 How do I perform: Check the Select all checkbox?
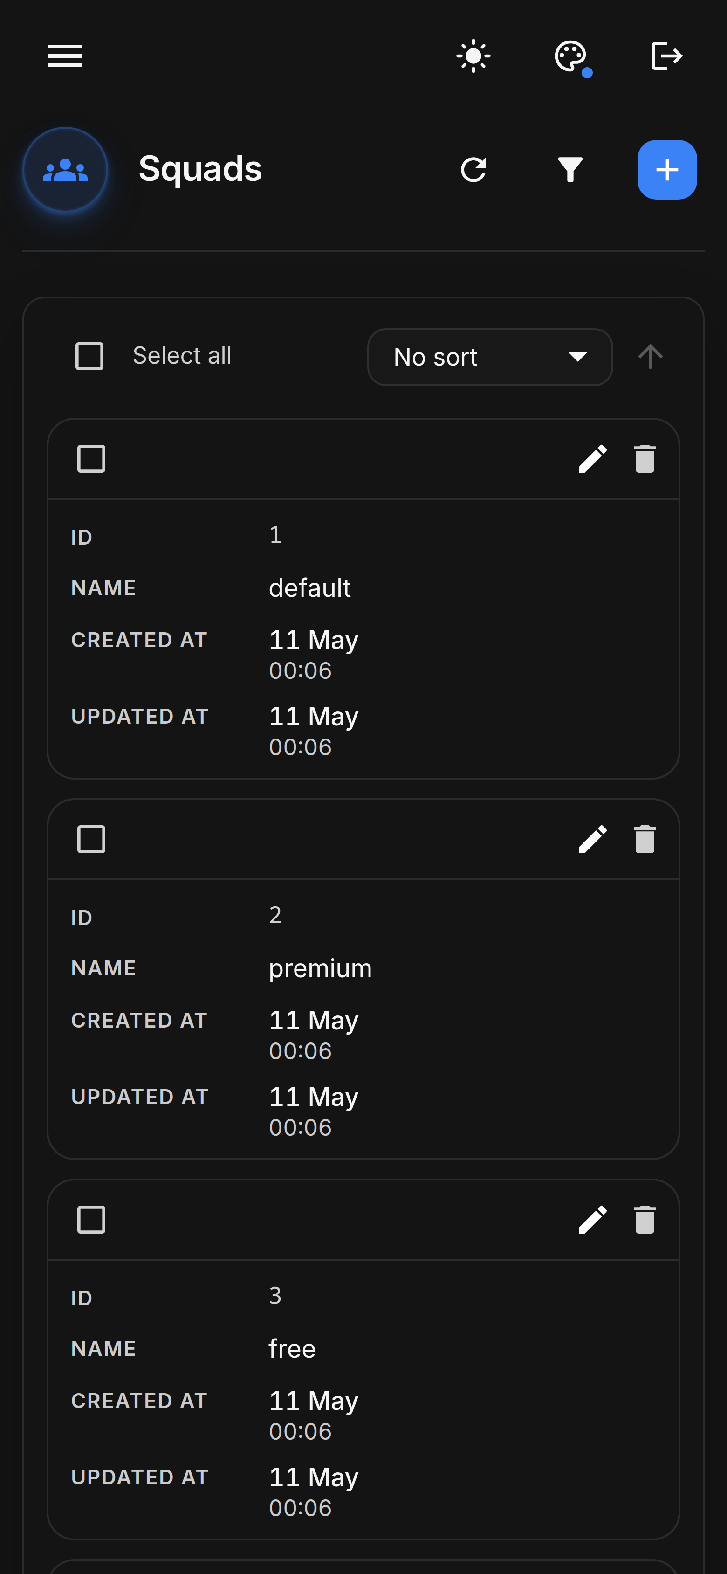[x=89, y=356]
